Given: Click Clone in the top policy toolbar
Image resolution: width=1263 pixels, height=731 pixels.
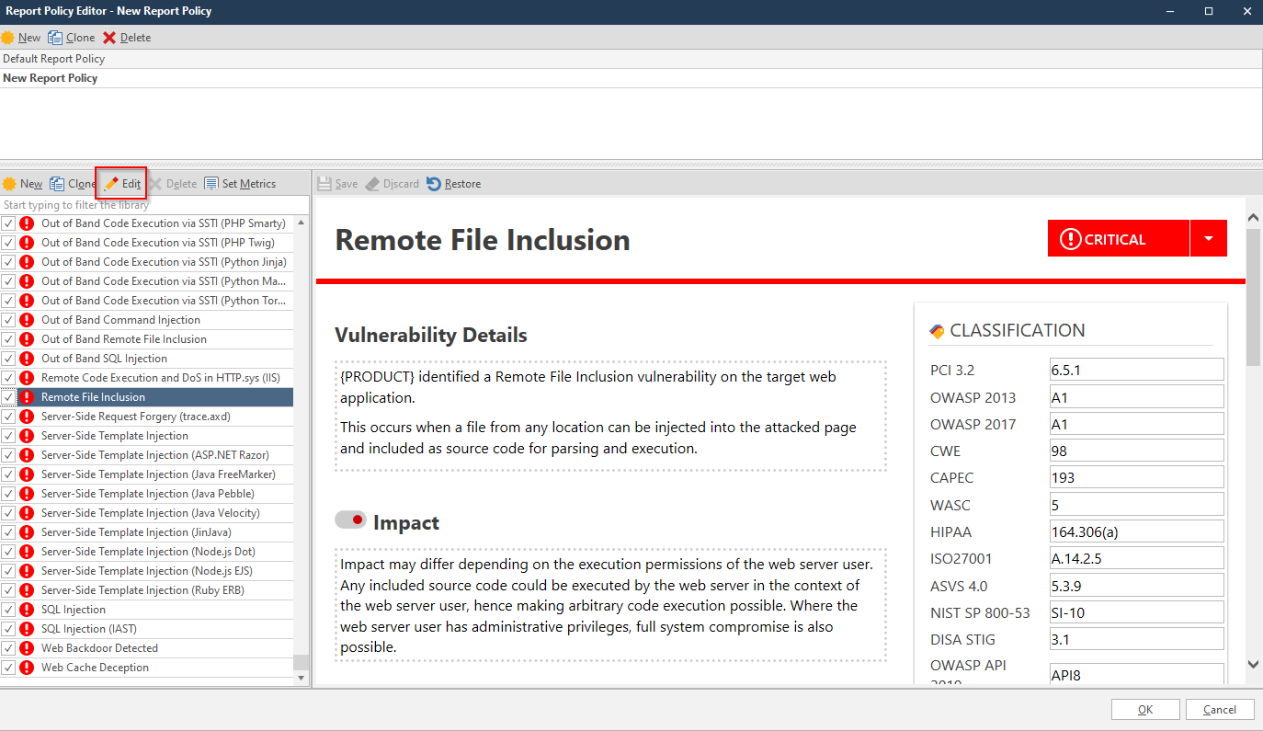Looking at the screenshot, I should 72,38.
